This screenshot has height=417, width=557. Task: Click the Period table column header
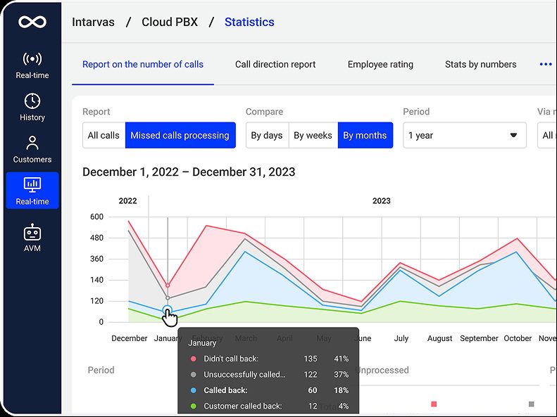pos(101,370)
